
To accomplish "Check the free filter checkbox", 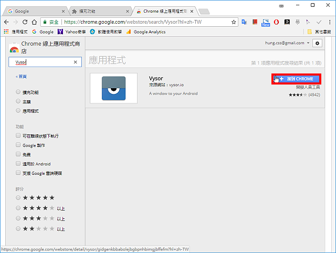I will tap(18, 154).
